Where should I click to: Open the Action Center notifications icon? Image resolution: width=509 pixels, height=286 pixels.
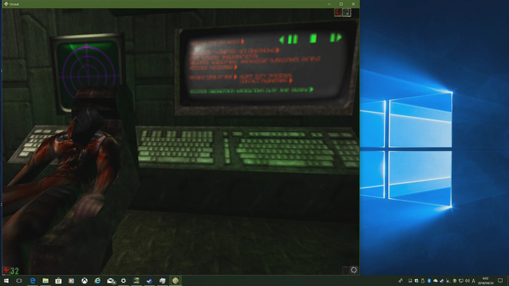500,281
